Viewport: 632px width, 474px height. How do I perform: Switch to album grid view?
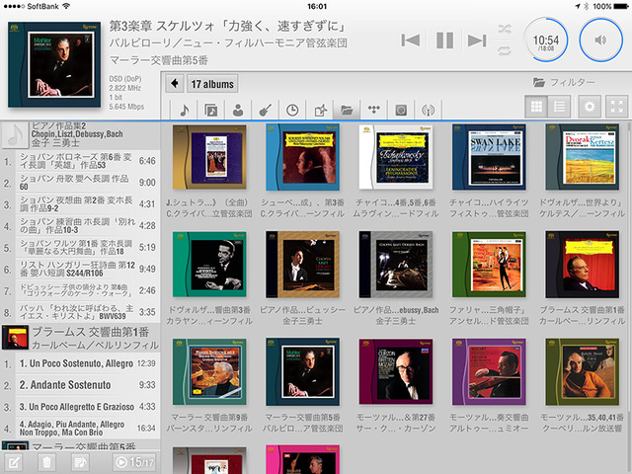537,107
